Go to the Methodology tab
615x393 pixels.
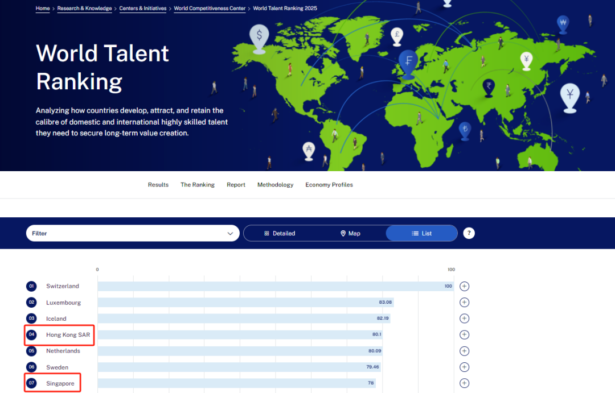275,185
